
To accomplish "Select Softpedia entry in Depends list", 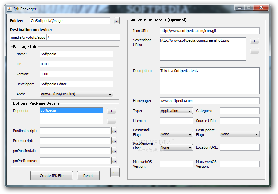I will click(x=72, y=110).
